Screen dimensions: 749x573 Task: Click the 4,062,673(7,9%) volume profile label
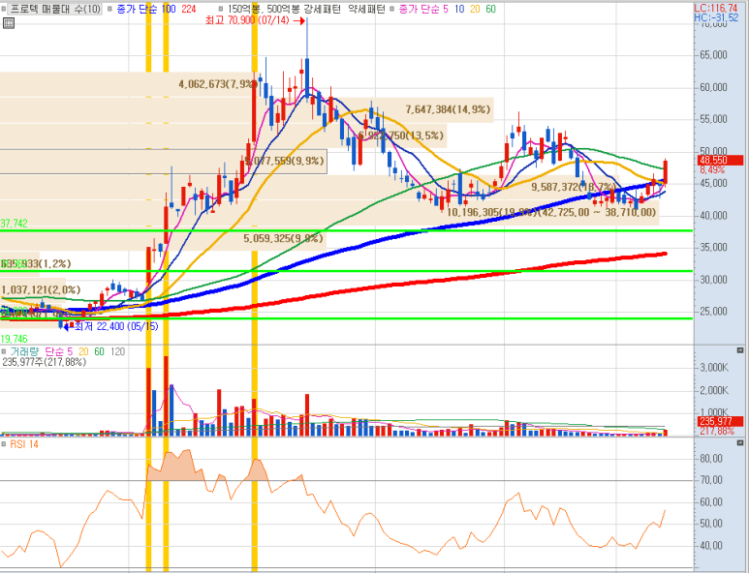pyautogui.click(x=217, y=84)
